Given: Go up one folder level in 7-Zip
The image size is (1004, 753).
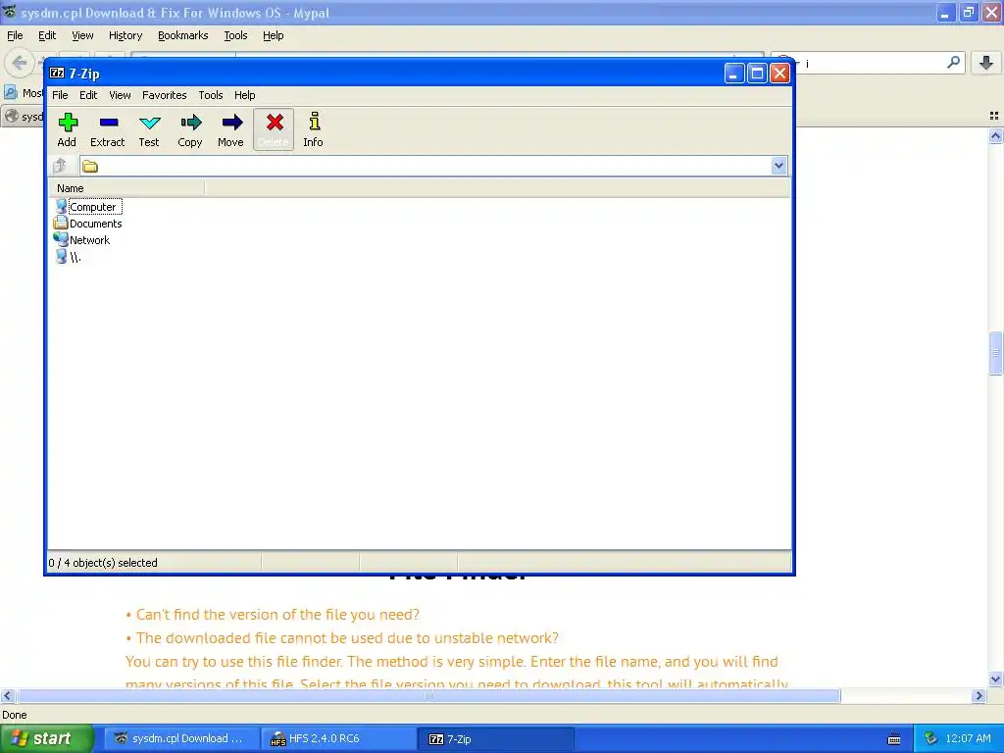Looking at the screenshot, I should tap(60, 166).
